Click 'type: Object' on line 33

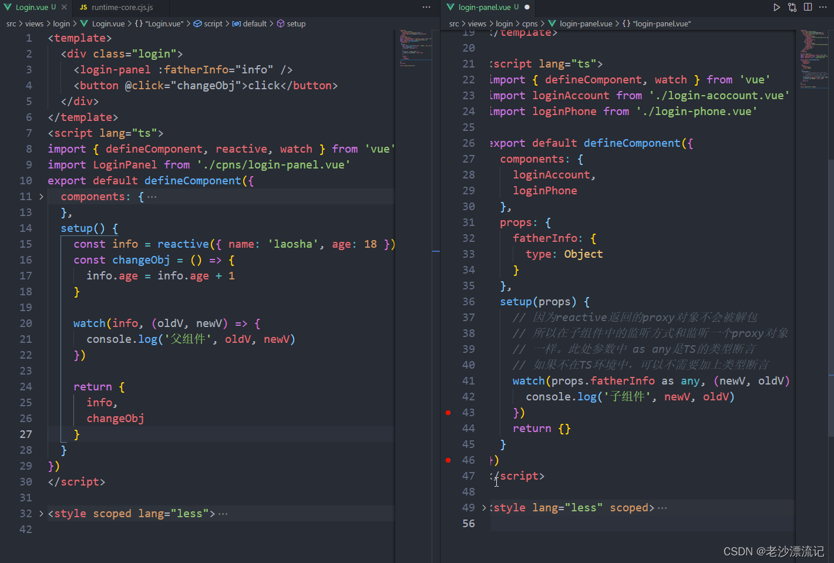[564, 254]
